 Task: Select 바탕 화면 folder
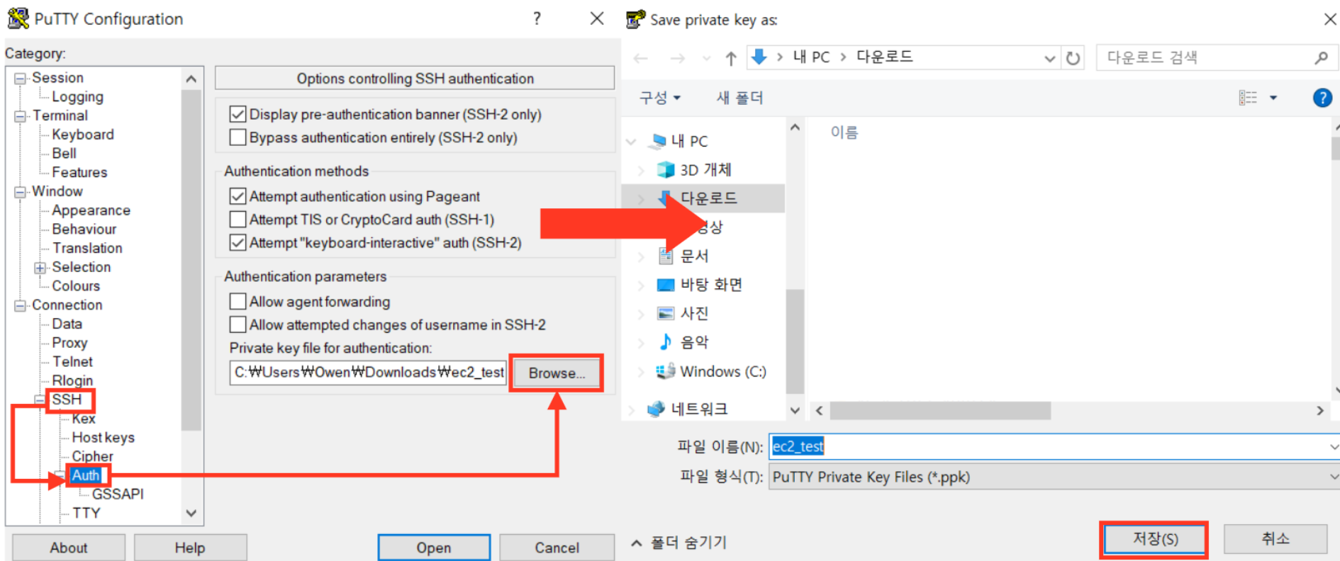(699, 285)
